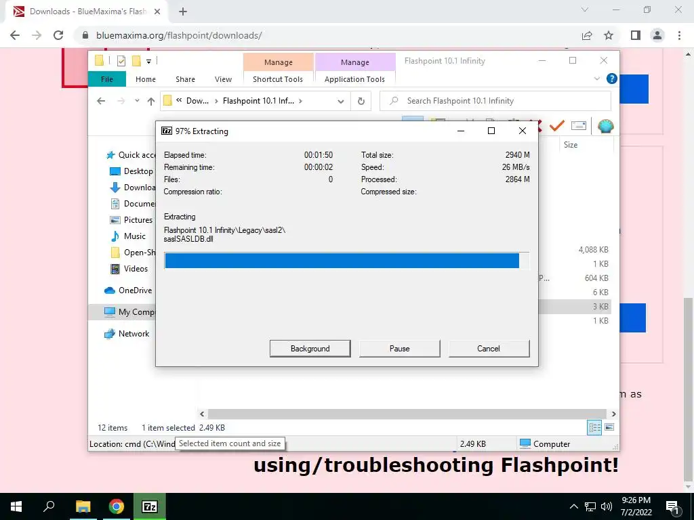The image size is (694, 520).
Task: Click the orange checkmark toolbar icon
Action: tap(557, 127)
